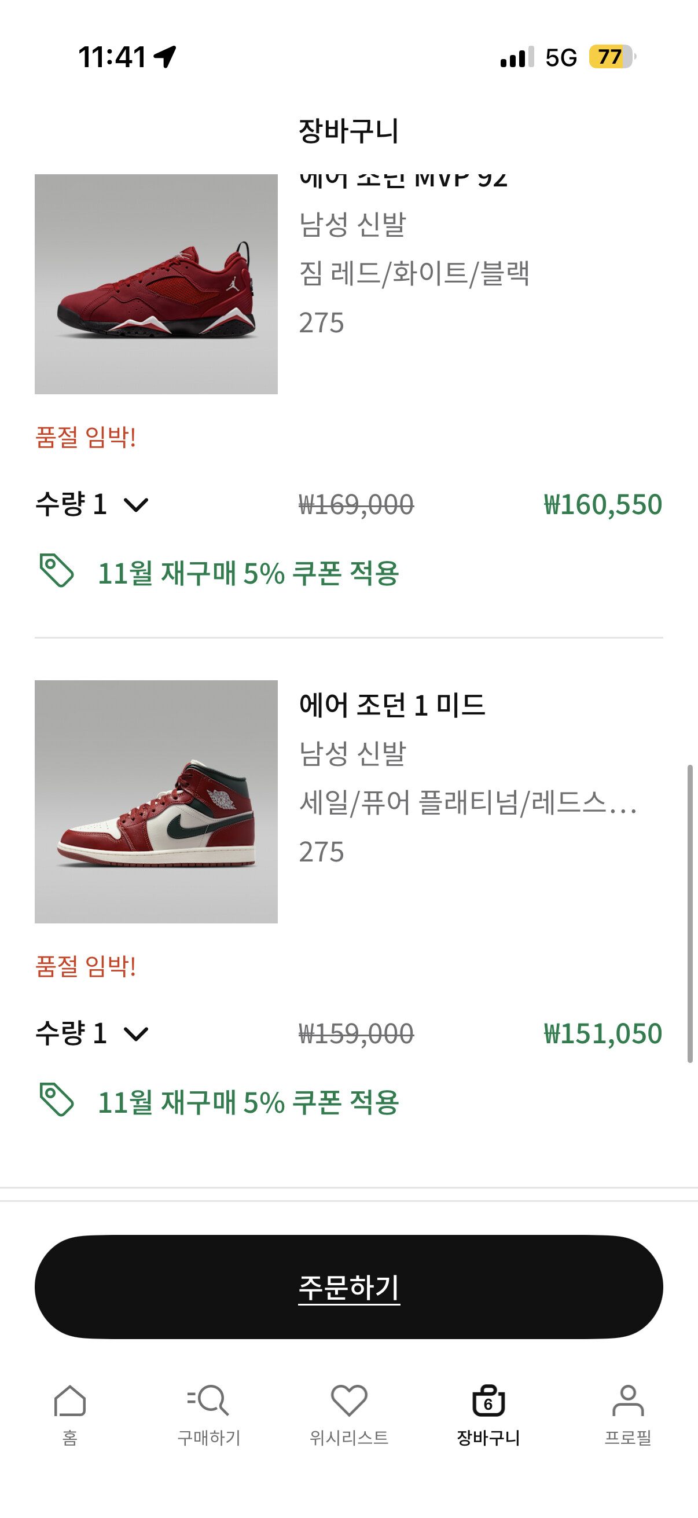Tap the 11월 재구매 5% 쿠폰 text for MVP 92

248,573
